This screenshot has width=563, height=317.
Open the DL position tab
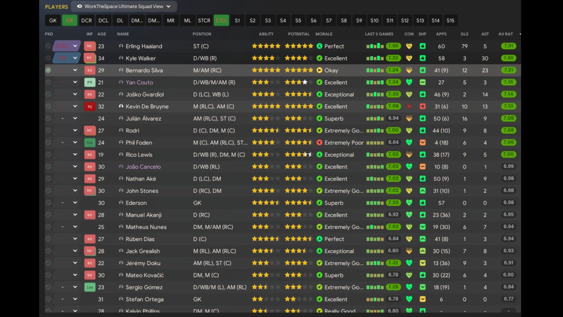click(120, 21)
